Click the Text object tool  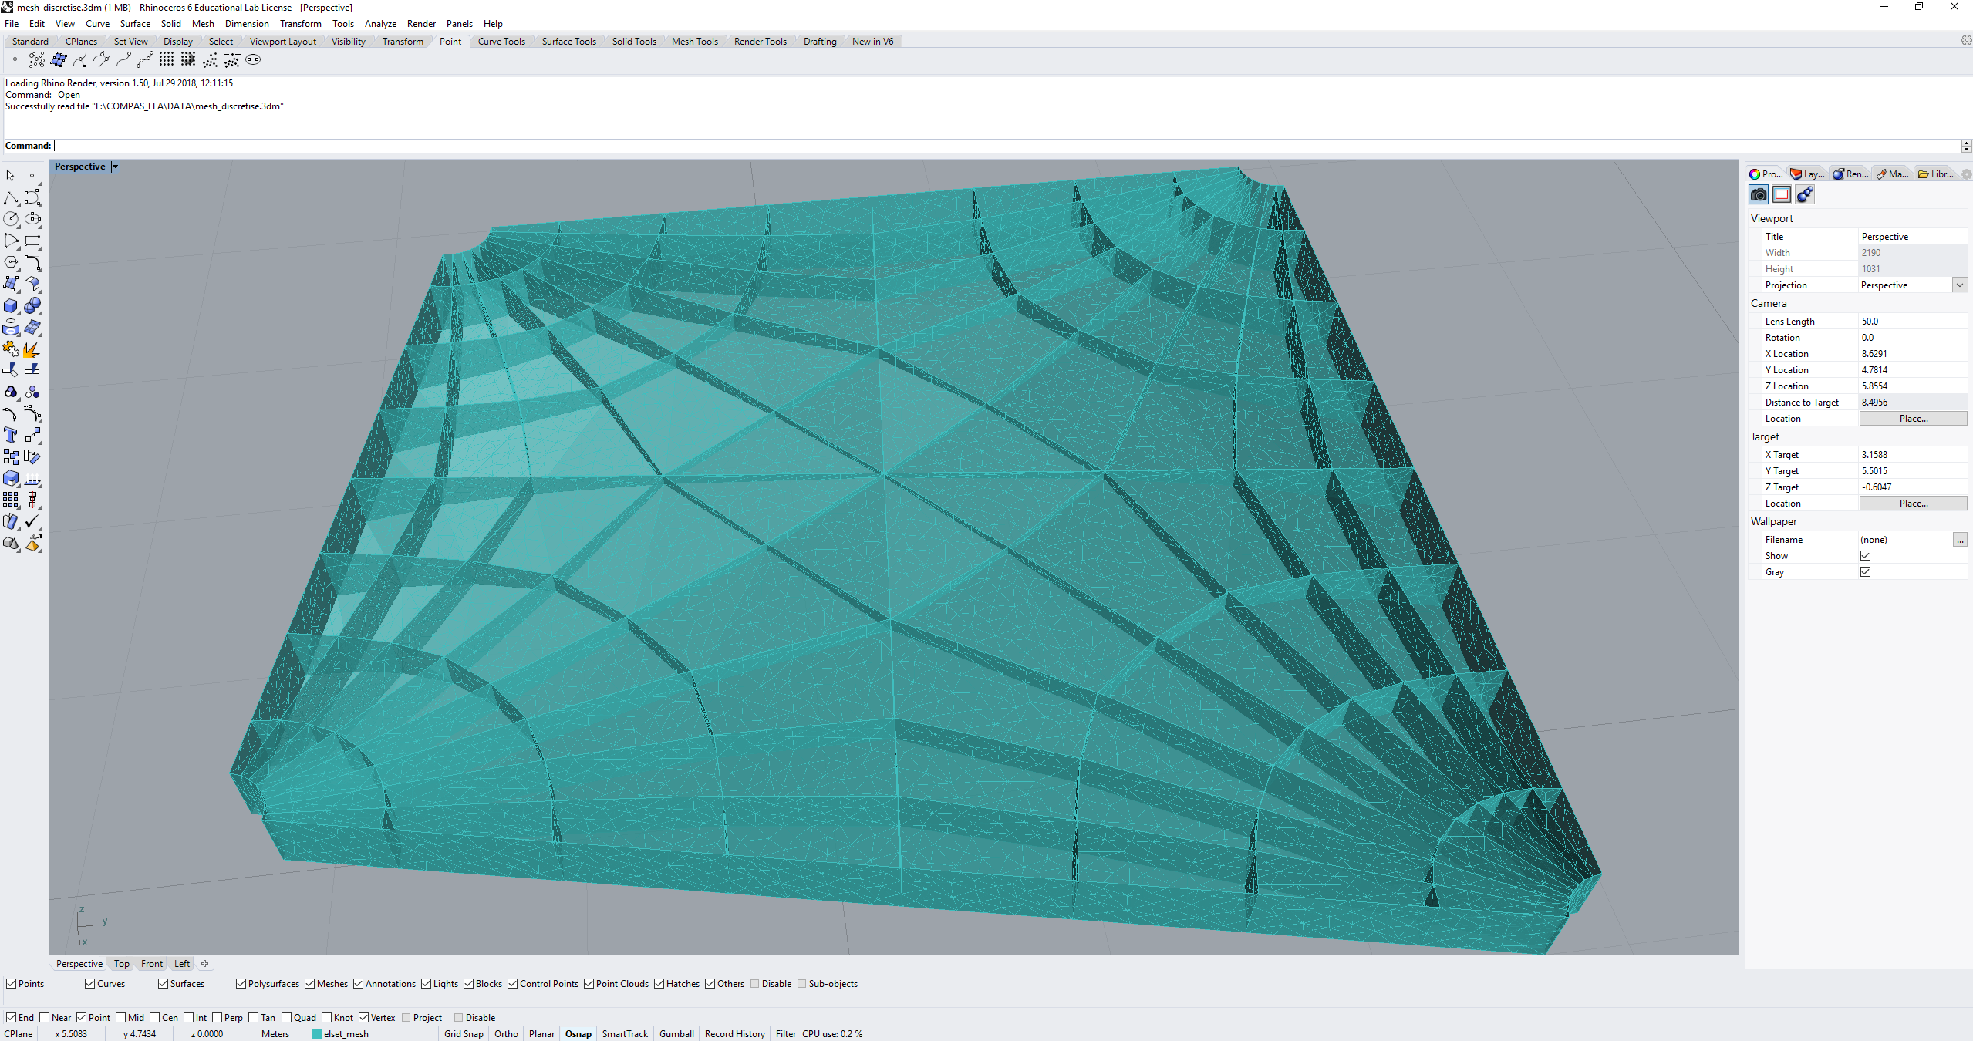point(11,436)
